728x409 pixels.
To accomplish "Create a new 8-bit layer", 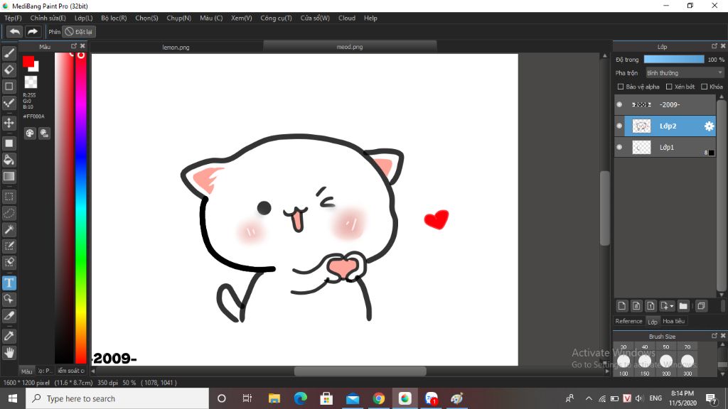I will coord(636,306).
